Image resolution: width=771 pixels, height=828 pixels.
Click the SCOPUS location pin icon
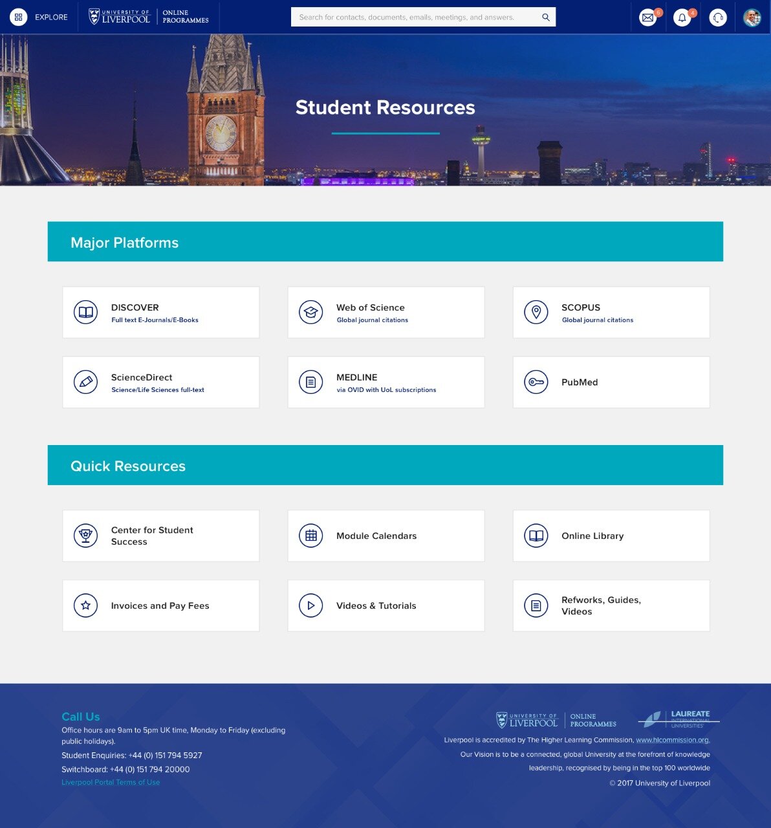coord(536,311)
